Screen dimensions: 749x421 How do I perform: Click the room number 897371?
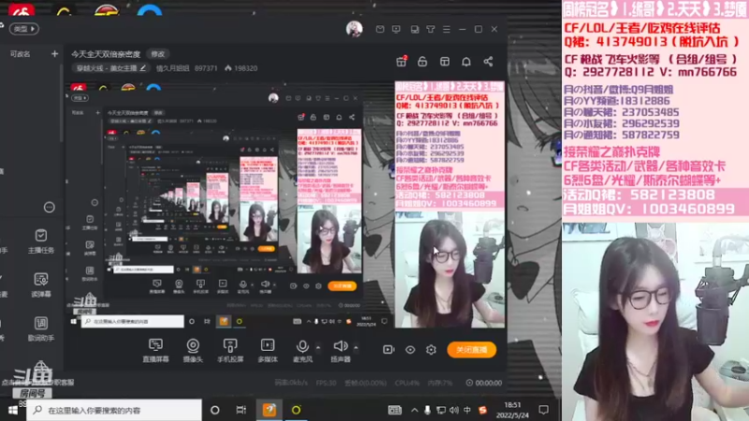(206, 68)
